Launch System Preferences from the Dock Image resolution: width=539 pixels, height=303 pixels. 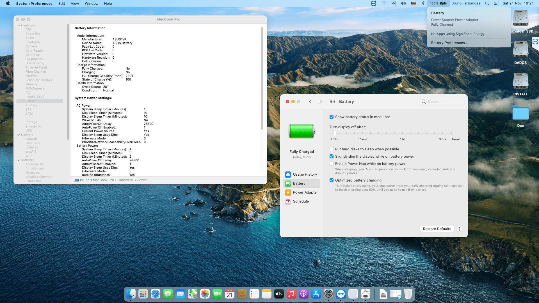click(328, 294)
